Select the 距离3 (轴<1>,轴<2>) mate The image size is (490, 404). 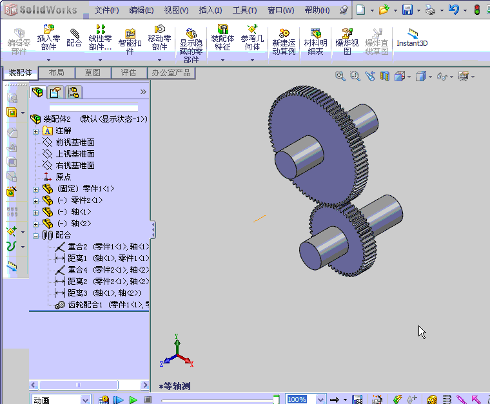97,293
